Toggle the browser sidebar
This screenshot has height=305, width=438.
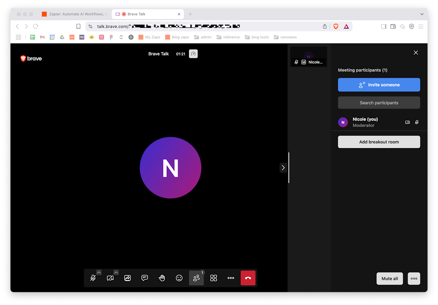tap(384, 27)
